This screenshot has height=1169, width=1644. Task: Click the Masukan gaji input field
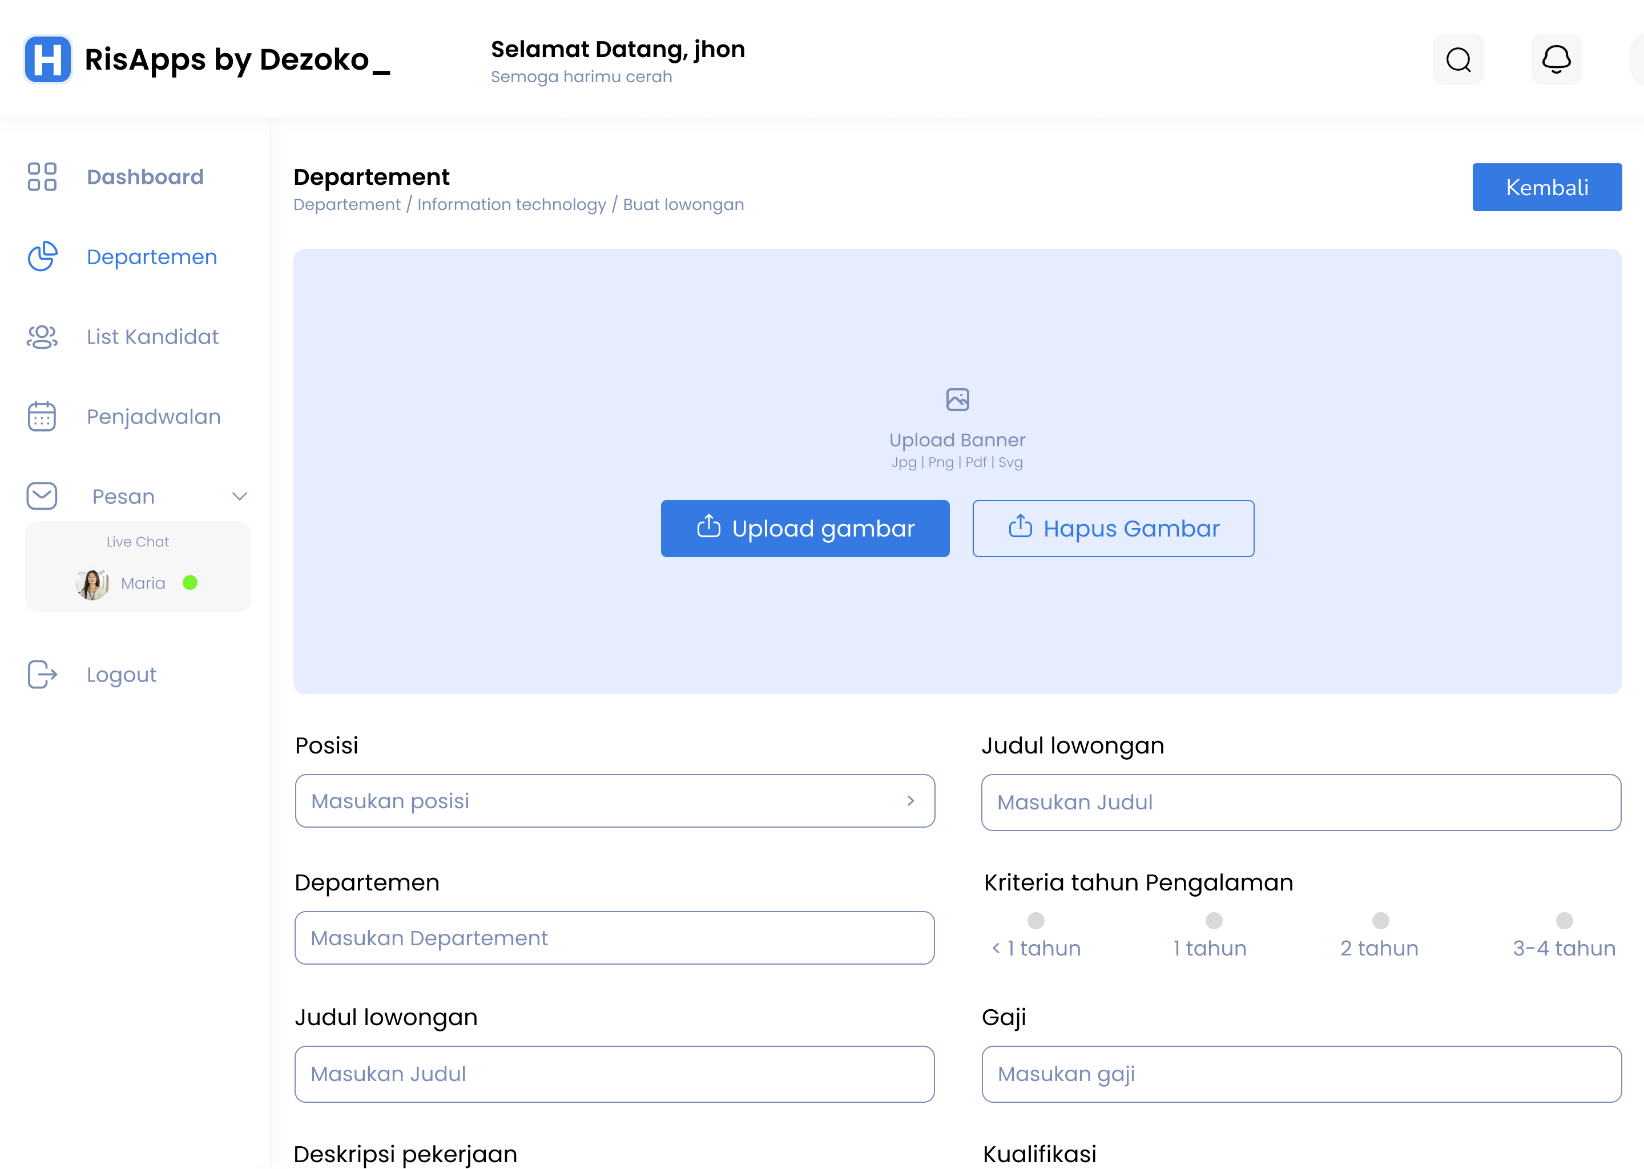(1301, 1074)
